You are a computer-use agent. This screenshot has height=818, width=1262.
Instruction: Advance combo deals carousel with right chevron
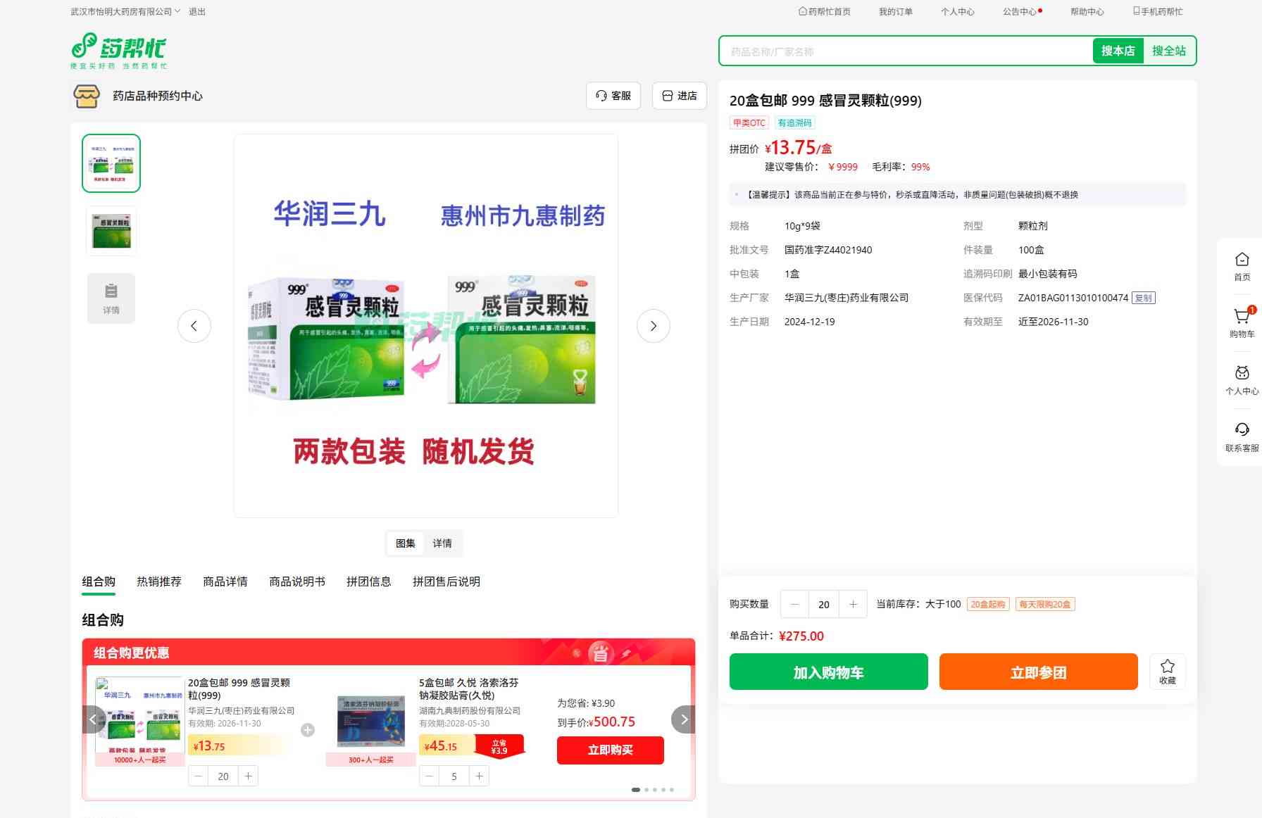point(683,719)
